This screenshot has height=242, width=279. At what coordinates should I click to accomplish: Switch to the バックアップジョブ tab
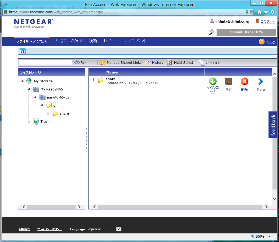(68, 41)
